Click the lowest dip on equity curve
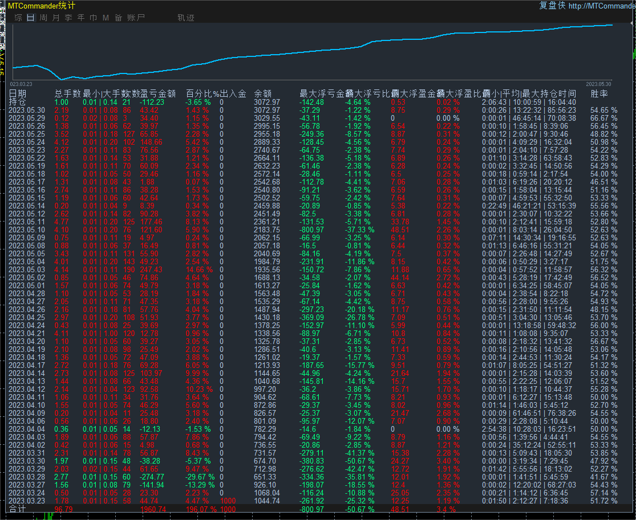Image resolution: width=636 pixels, height=520 pixels. [x=61, y=79]
